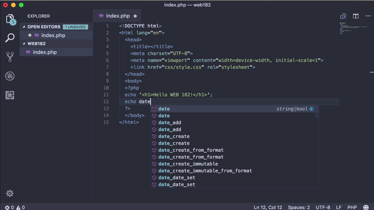
Task: Show details via the info icon on suggestion
Action: [311, 109]
